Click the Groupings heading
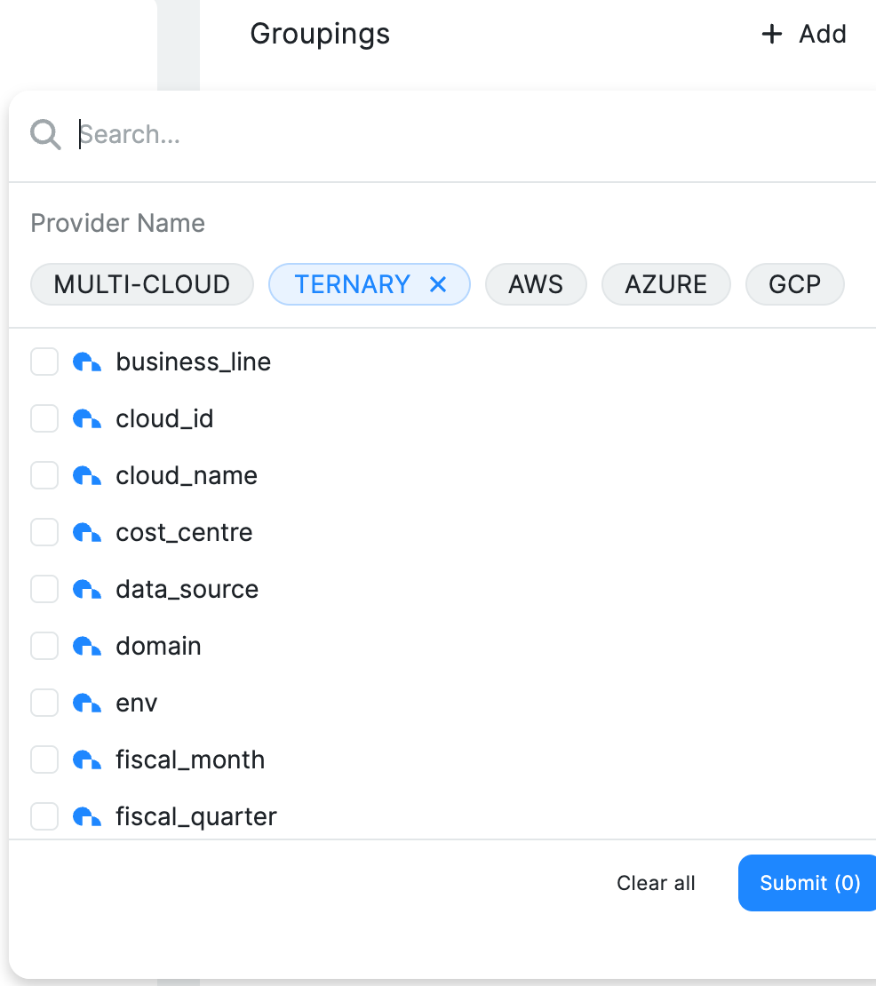Viewport: 876px width, 986px height. pos(320,35)
